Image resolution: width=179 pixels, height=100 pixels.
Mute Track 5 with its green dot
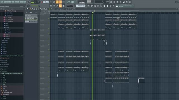pos(49,39)
